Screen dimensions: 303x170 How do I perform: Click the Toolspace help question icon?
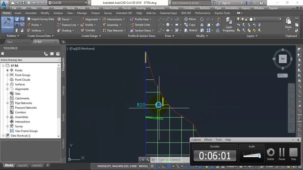(x=58, y=54)
